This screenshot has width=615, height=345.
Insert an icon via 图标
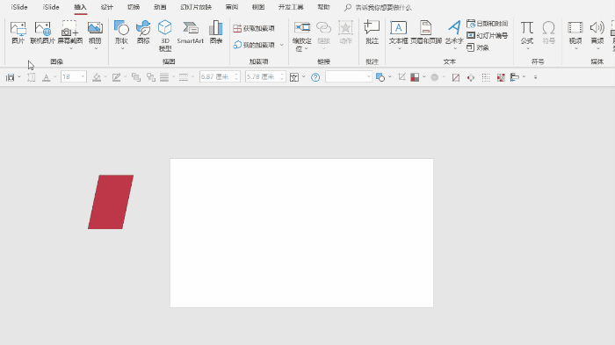[143, 32]
